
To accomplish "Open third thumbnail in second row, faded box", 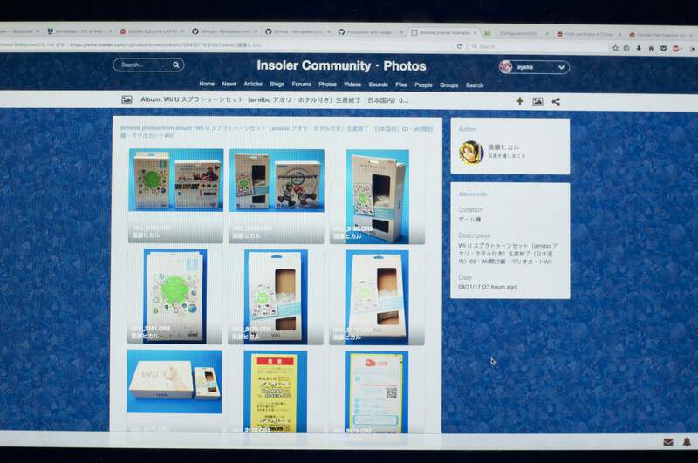I will (x=377, y=297).
